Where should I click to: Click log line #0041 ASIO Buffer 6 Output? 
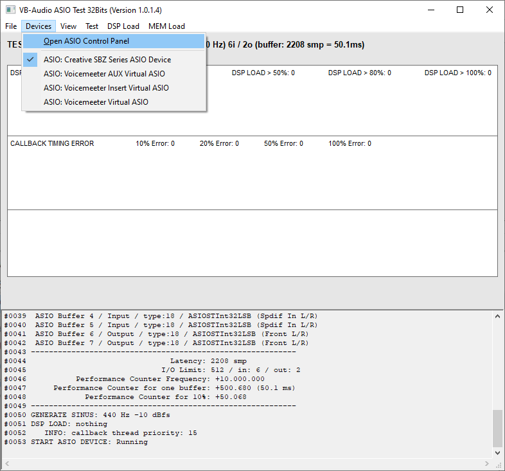tap(156, 334)
